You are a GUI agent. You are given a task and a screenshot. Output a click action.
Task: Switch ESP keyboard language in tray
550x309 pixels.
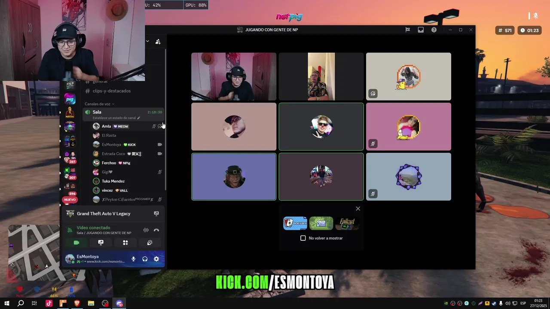click(523, 303)
